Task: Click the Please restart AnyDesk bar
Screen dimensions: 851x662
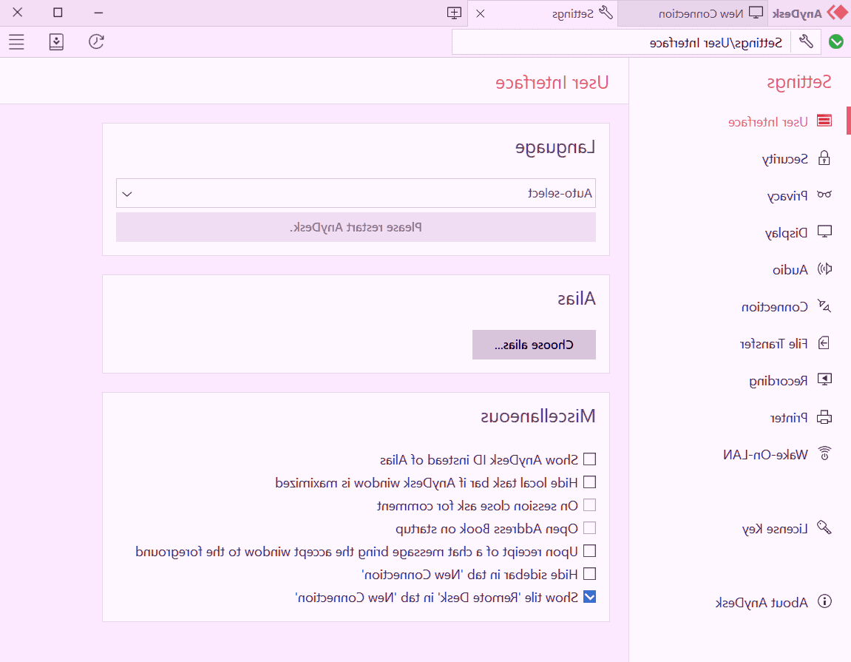Action: pos(356,227)
